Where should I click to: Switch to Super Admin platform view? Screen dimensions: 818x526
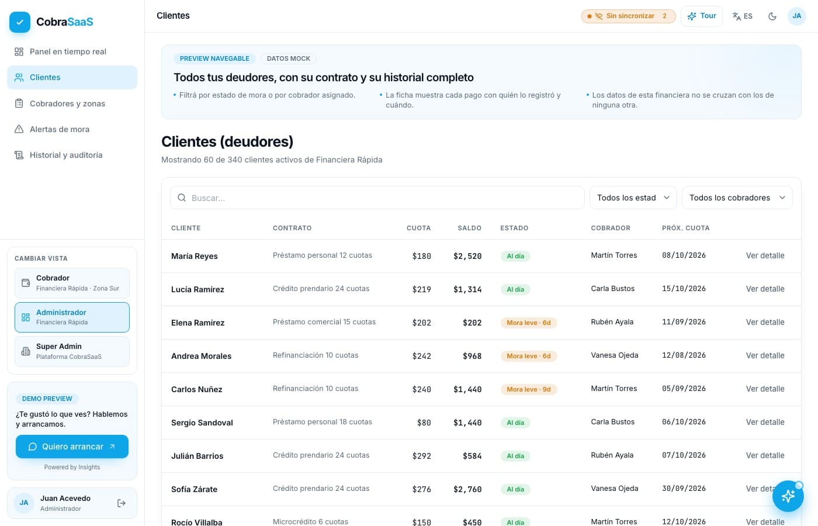click(72, 351)
